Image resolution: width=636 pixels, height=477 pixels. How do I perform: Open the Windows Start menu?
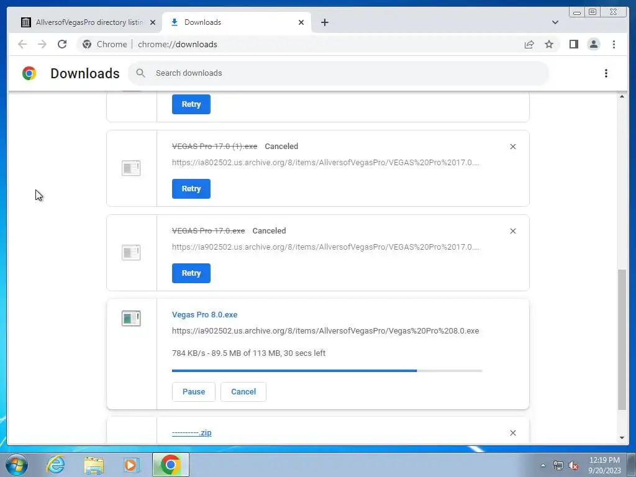coord(17,465)
